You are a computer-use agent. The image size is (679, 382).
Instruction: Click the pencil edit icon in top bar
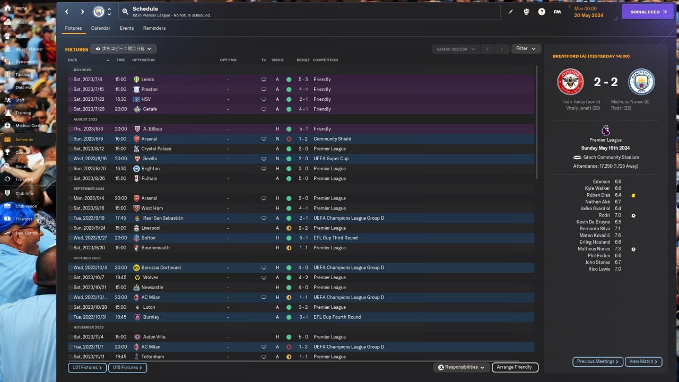(511, 12)
